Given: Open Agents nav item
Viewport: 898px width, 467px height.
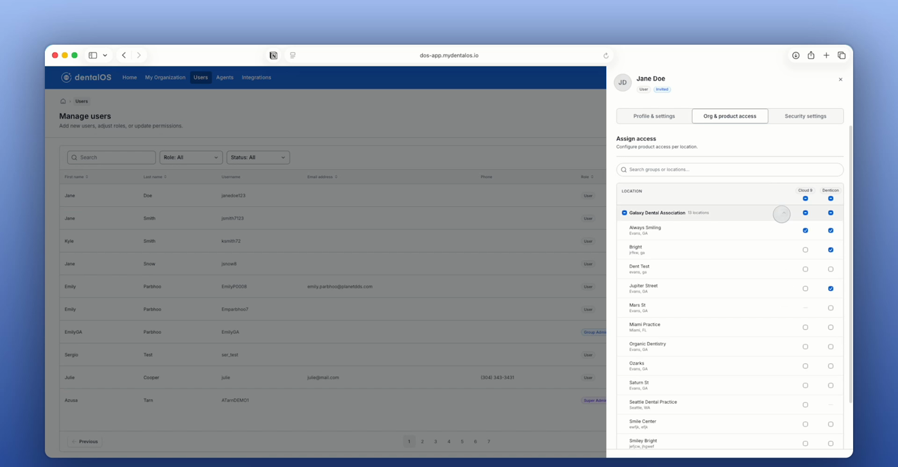Looking at the screenshot, I should pyautogui.click(x=224, y=78).
